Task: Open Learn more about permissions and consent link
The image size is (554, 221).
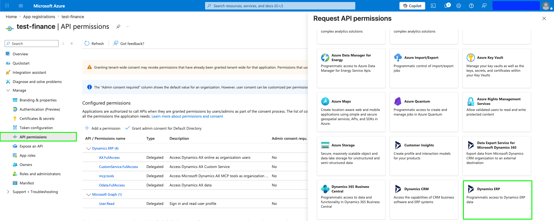Action: pos(187,116)
